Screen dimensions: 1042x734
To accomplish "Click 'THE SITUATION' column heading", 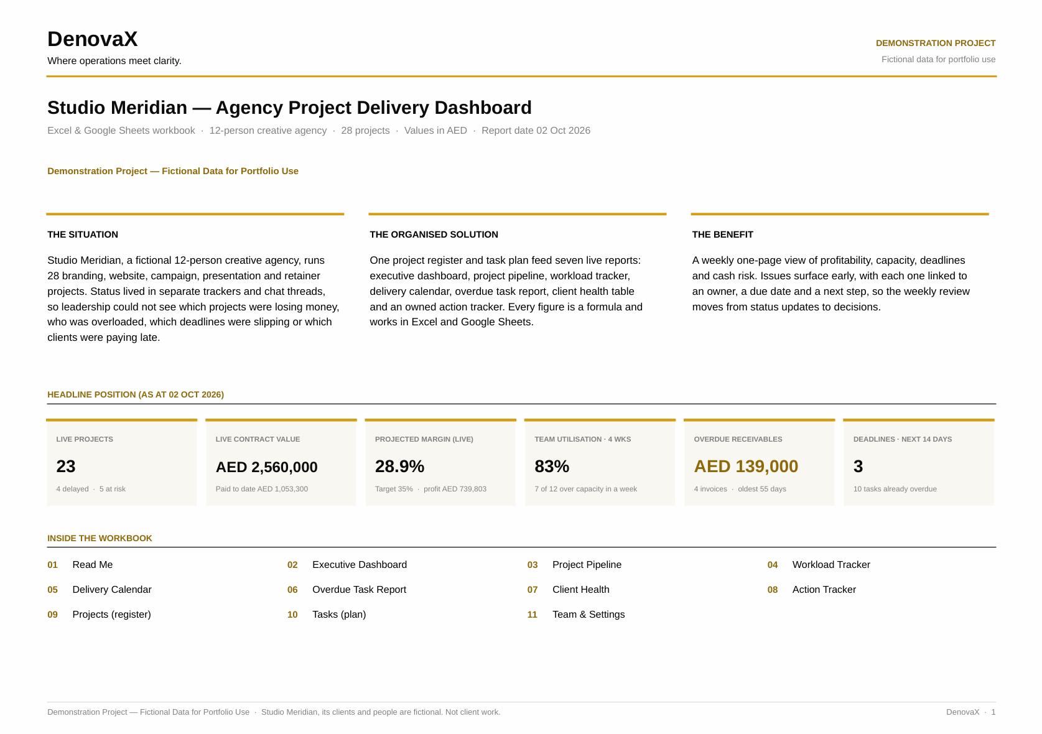I will [x=83, y=235].
